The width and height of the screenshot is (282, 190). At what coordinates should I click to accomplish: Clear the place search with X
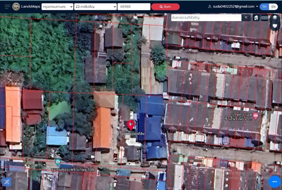[x=246, y=17]
